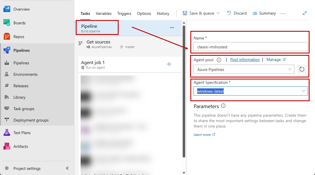Click the Discard undo arrow icon
This screenshot has height=175, width=315.
229,13
